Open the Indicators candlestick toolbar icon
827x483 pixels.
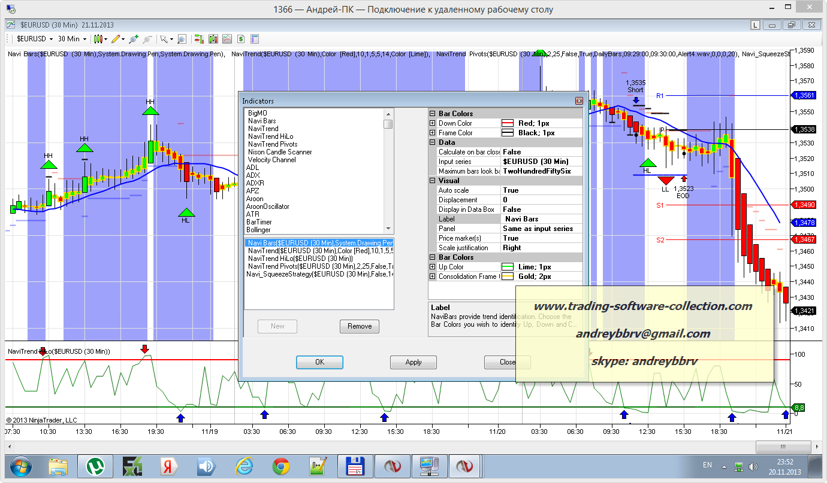point(213,39)
